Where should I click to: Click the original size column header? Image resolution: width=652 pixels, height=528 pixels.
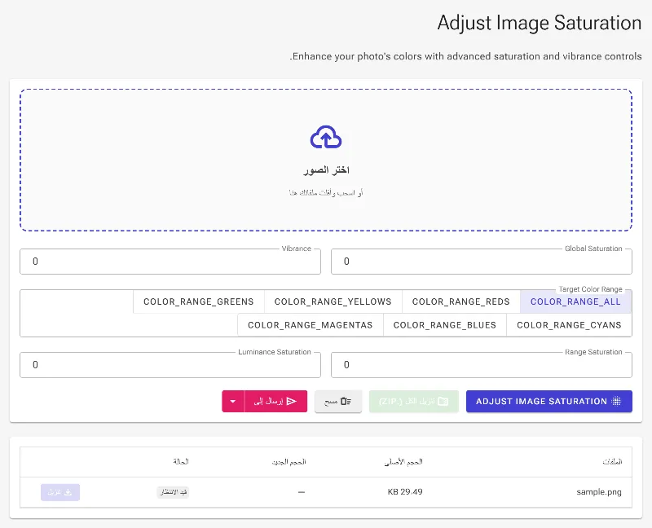tap(403, 461)
